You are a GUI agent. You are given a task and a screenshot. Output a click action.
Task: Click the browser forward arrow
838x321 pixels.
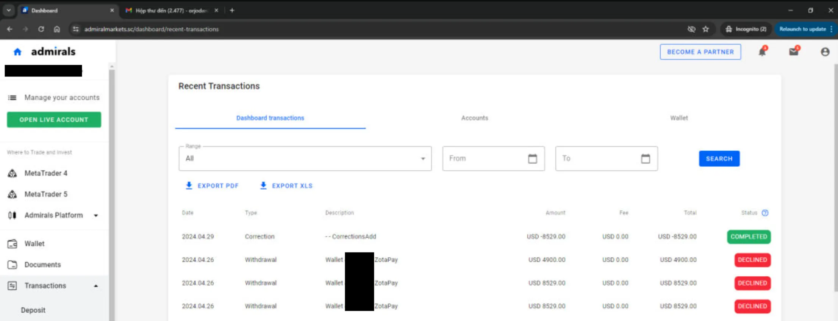tap(25, 29)
